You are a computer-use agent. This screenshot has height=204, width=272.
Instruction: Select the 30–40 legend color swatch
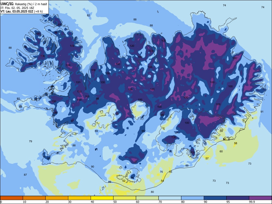pos(79,198)
